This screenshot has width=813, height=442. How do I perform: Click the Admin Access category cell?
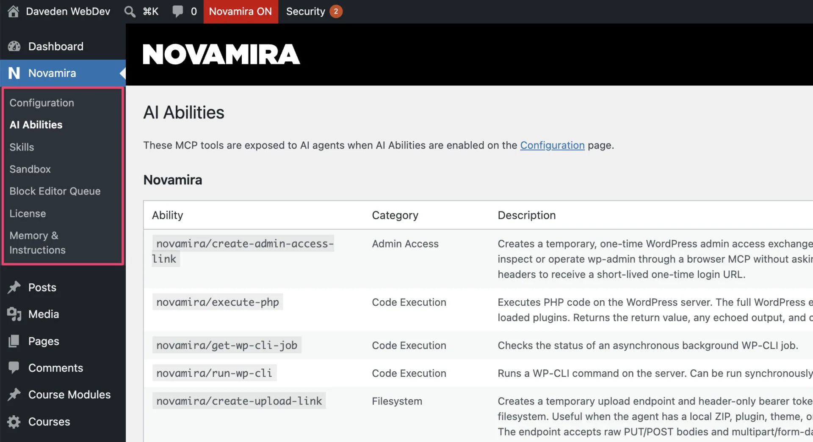pos(405,244)
